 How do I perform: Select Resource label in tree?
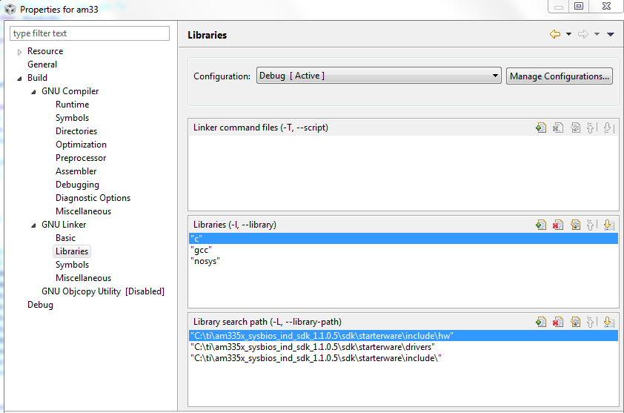[x=45, y=51]
